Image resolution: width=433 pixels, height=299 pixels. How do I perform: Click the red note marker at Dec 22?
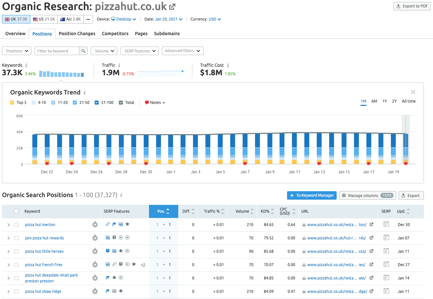47,164
